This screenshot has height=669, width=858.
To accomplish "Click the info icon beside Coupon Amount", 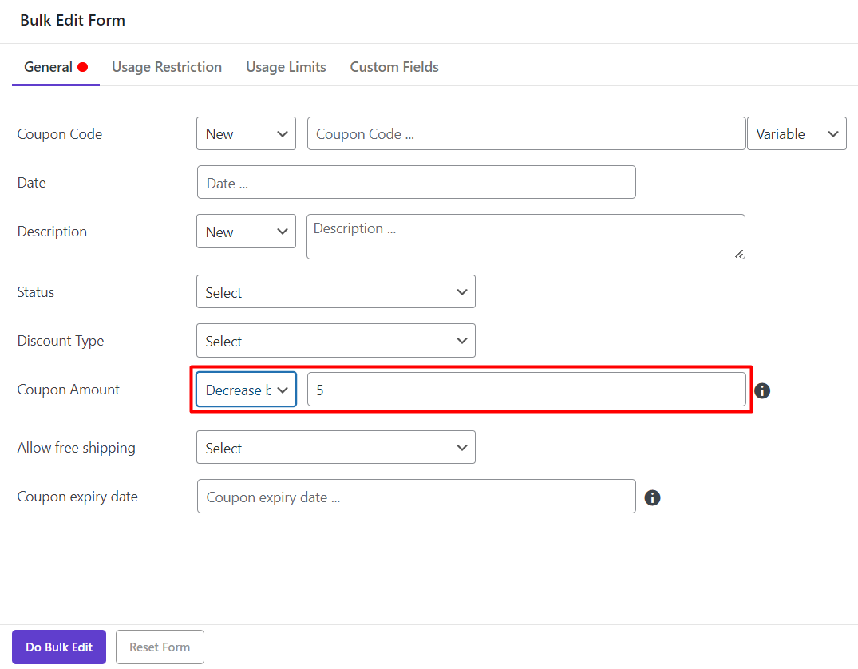I will [x=762, y=390].
